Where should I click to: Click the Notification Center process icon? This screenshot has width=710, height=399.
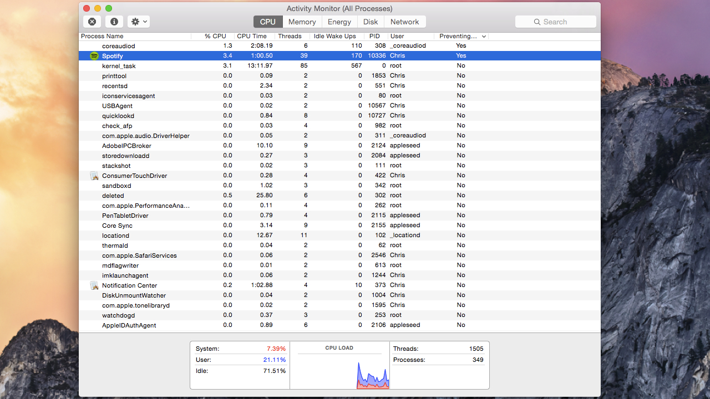click(x=94, y=285)
